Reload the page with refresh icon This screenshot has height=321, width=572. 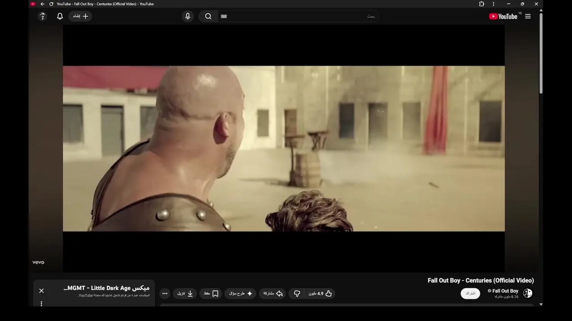point(51,4)
